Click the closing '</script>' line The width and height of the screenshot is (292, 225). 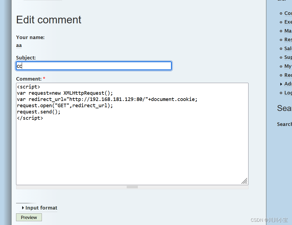pos(30,118)
